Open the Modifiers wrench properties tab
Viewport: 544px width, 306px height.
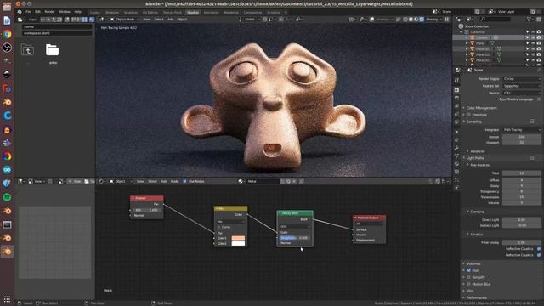pyautogui.click(x=457, y=148)
